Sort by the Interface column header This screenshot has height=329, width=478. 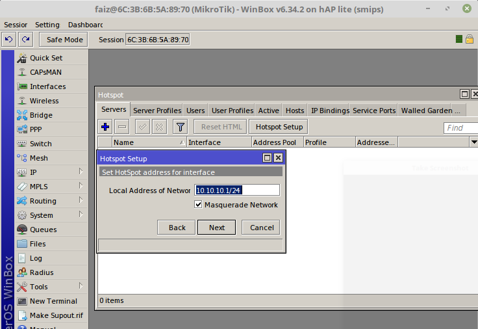click(x=220, y=142)
